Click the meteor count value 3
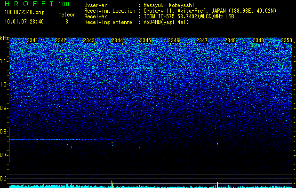 pyautogui.click(x=67, y=22)
